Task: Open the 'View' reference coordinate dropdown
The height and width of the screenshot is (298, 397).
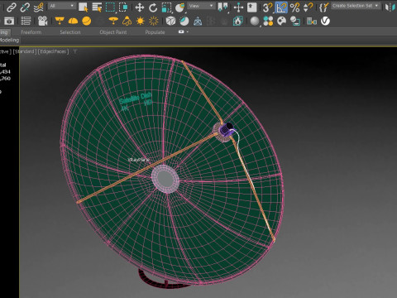Action: click(x=201, y=6)
